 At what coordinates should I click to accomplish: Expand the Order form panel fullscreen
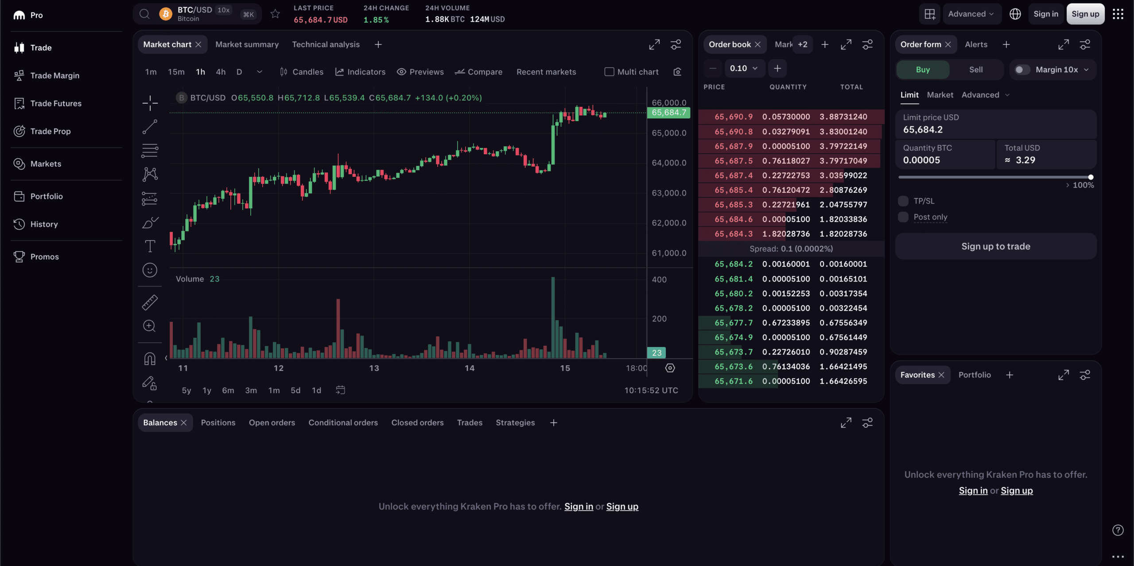coord(1064,44)
